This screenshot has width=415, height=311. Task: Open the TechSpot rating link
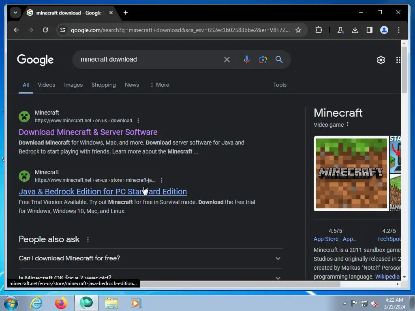(x=389, y=239)
